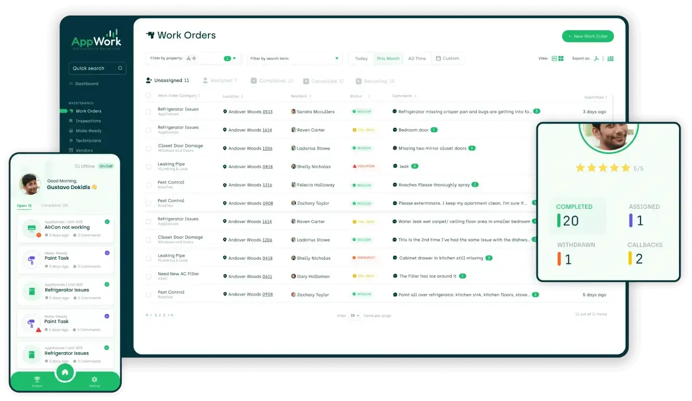Viewport: 692px width, 401px height.
Task: Change items per page dropdown
Action: click(355, 315)
